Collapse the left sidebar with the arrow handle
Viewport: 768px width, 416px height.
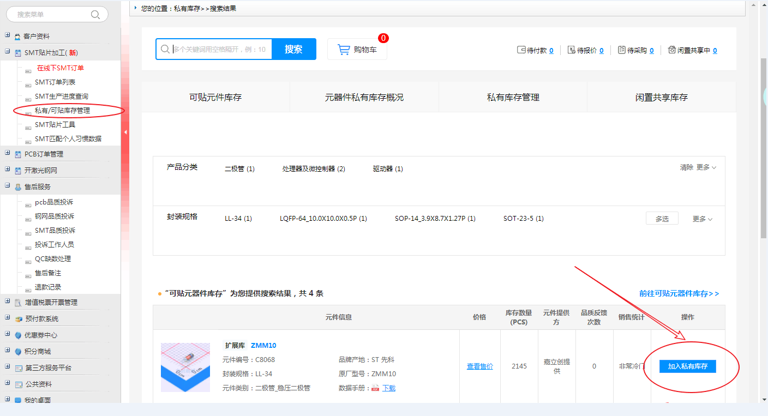pyautogui.click(x=125, y=132)
